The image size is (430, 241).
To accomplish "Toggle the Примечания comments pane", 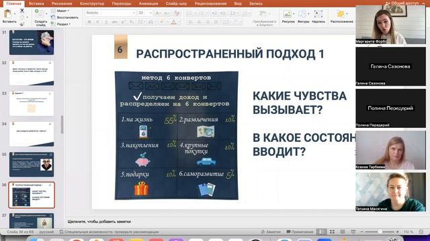I will pos(300,232).
